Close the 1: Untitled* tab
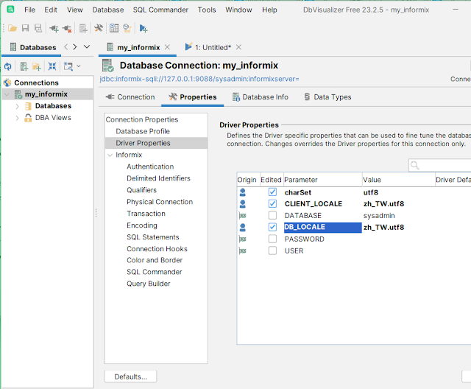 (x=238, y=47)
